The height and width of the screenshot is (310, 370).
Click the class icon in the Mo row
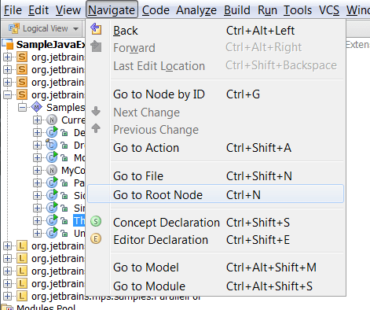(x=52, y=157)
